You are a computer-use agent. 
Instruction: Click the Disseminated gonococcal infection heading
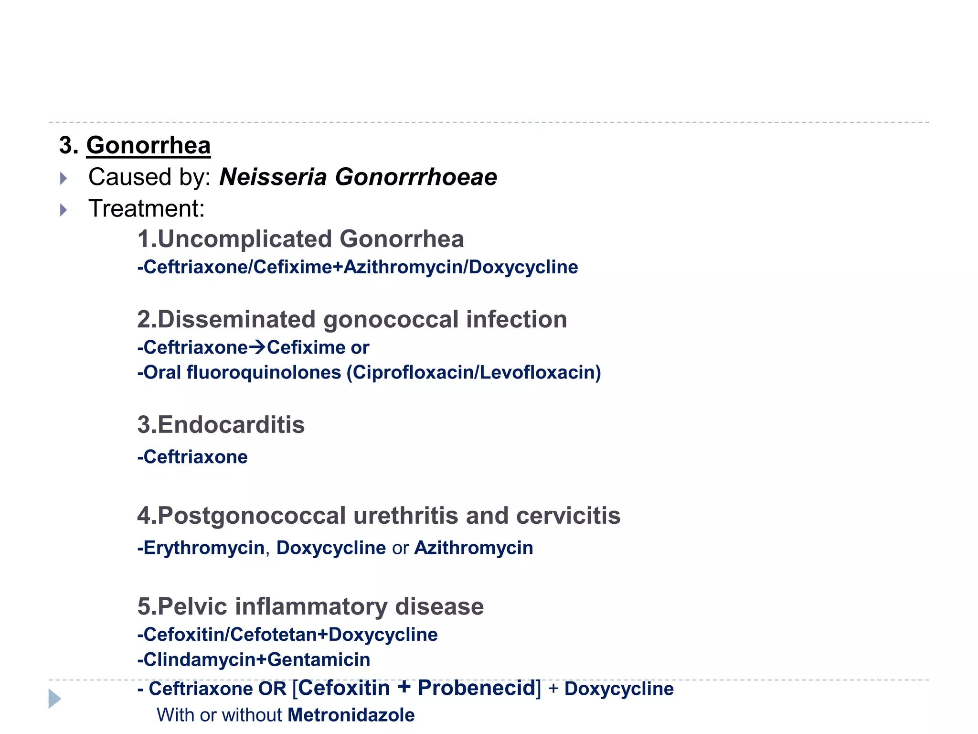click(352, 319)
